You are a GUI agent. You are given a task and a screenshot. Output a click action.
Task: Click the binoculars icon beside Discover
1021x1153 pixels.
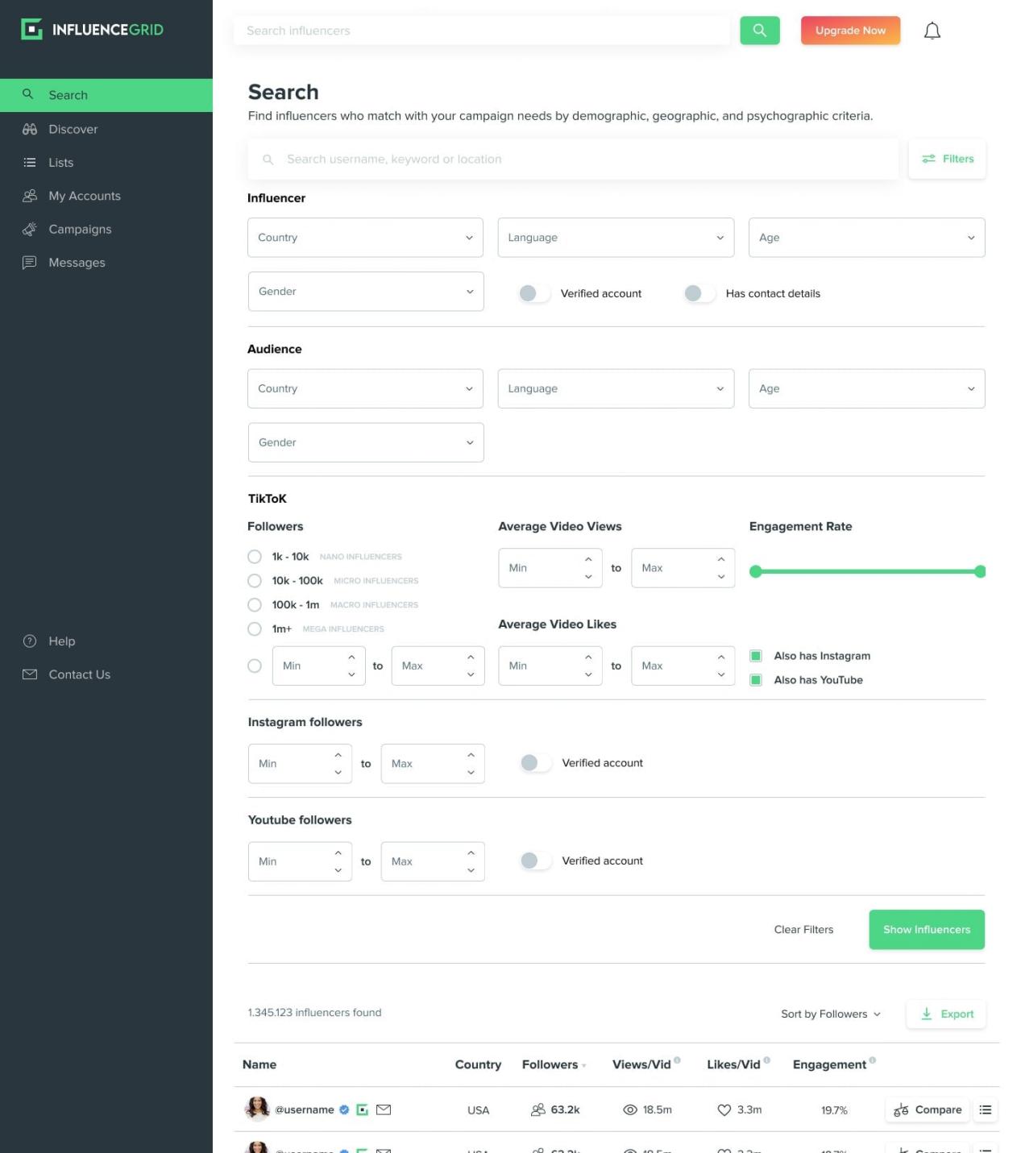tap(30, 129)
